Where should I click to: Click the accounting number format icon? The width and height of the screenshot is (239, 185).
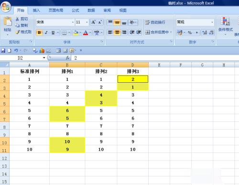click(x=180, y=33)
